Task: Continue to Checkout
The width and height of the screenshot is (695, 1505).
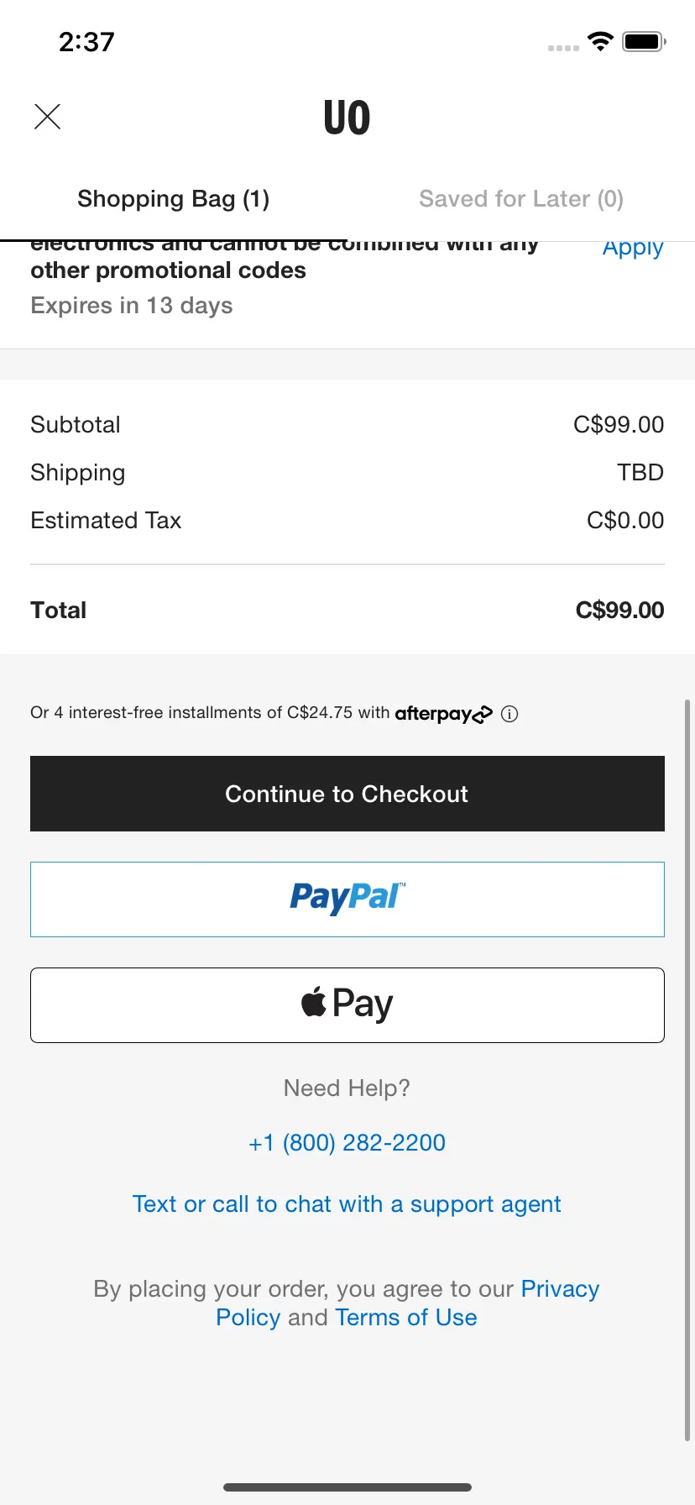Action: click(x=347, y=794)
